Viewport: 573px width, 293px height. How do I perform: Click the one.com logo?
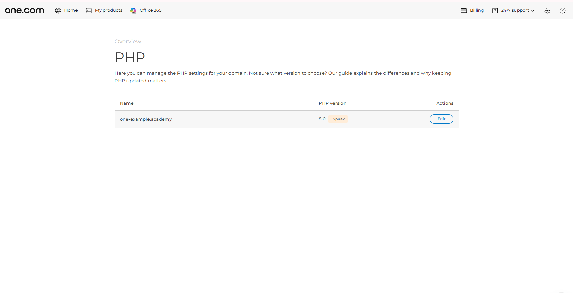[x=24, y=11]
